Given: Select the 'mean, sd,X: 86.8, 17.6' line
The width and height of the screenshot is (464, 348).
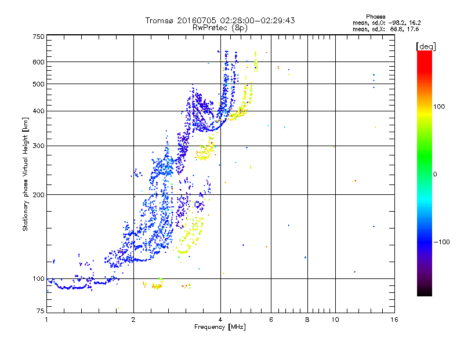Looking at the screenshot, I should [386, 29].
